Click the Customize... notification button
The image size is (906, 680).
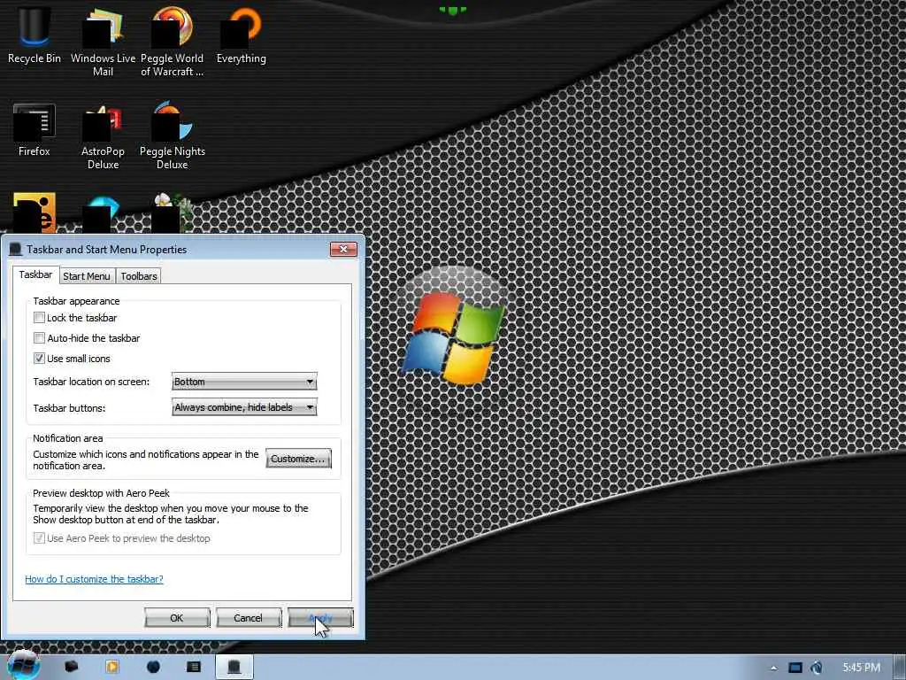[298, 459]
